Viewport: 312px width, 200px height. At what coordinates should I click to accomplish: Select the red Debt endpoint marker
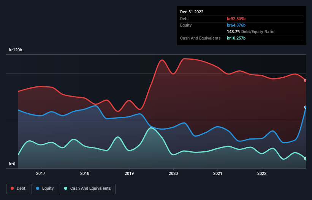(x=306, y=81)
